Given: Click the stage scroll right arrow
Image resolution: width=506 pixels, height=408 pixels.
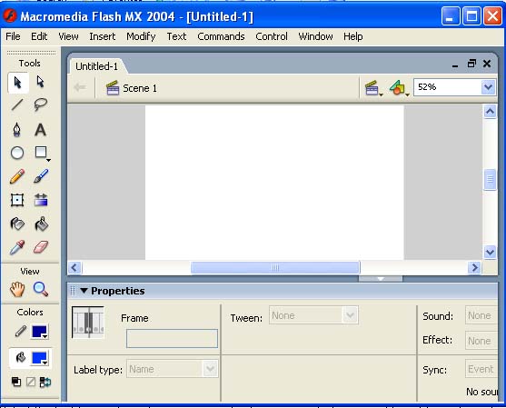Looking at the screenshot, I should (475, 267).
